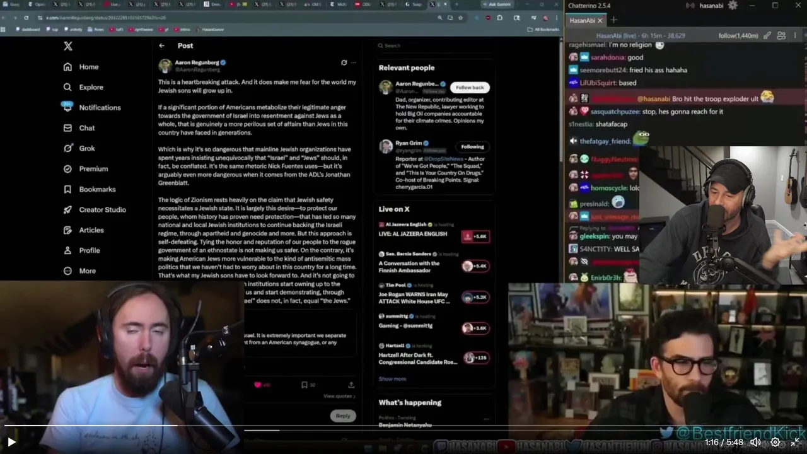Open options for the Netanyahu trend
This screenshot has height=454, width=807.
[486, 419]
